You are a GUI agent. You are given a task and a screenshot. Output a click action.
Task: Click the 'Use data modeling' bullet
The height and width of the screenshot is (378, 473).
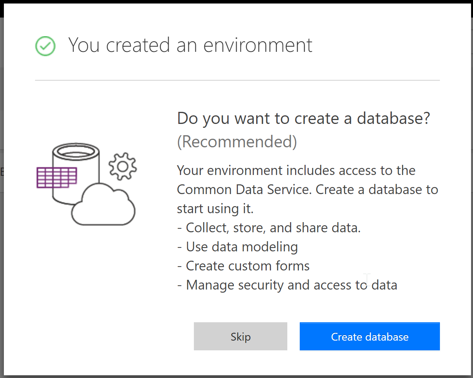(238, 247)
